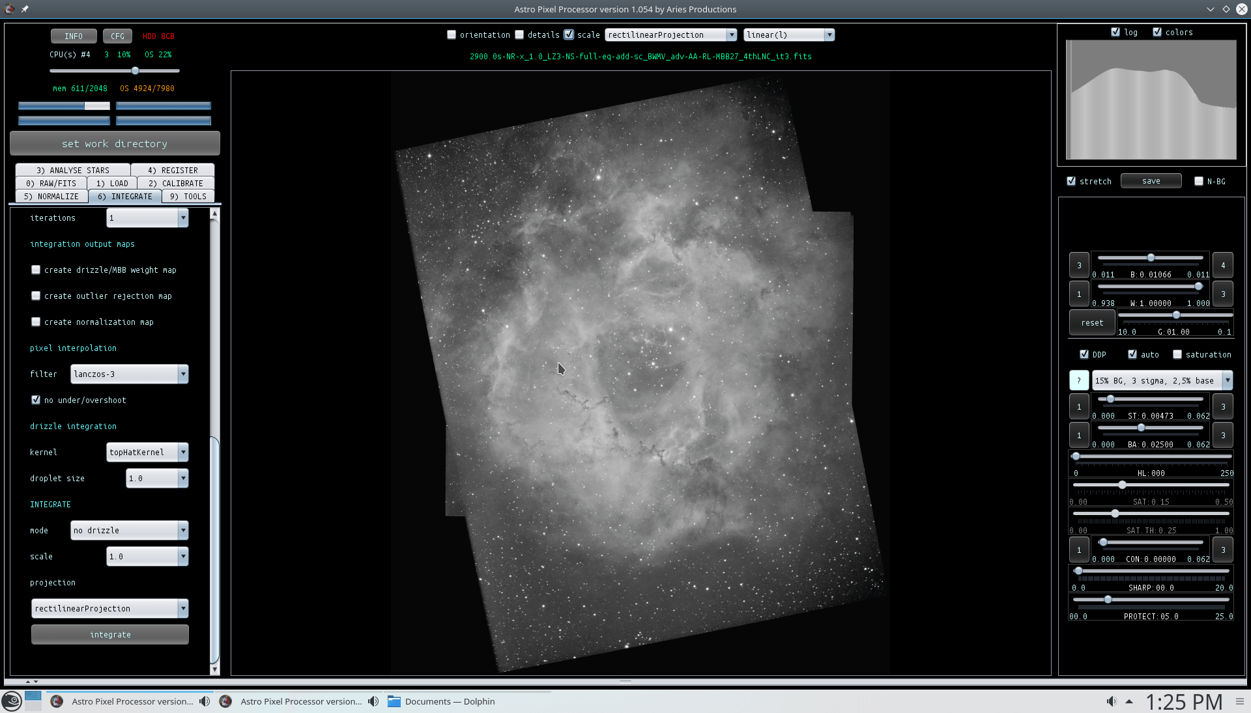
Task: Enable the orientation checkbox
Action: (452, 35)
